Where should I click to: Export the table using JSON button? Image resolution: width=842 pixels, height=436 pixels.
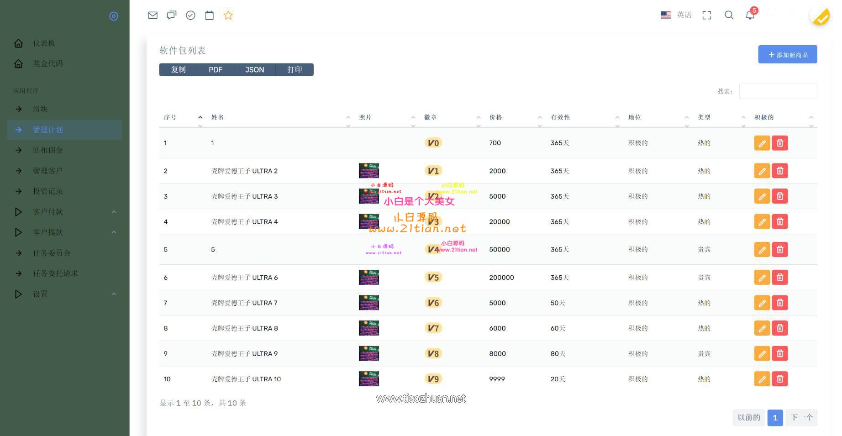coord(254,69)
